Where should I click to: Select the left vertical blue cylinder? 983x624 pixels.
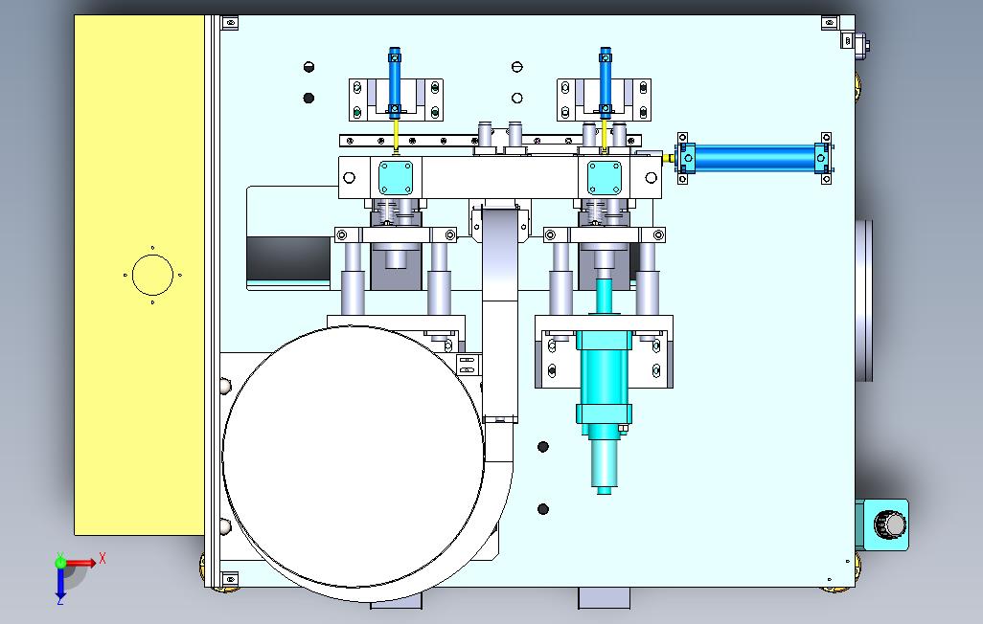coord(395,82)
